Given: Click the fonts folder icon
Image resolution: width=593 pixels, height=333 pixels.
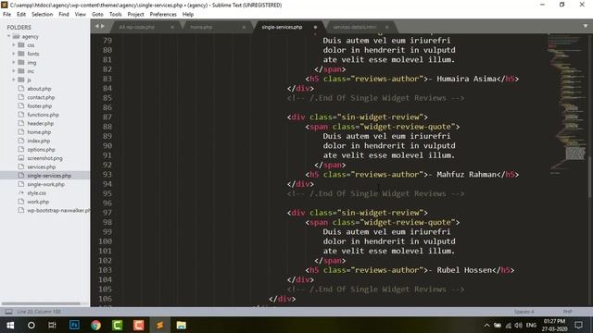Looking at the screenshot, I should (x=21, y=54).
